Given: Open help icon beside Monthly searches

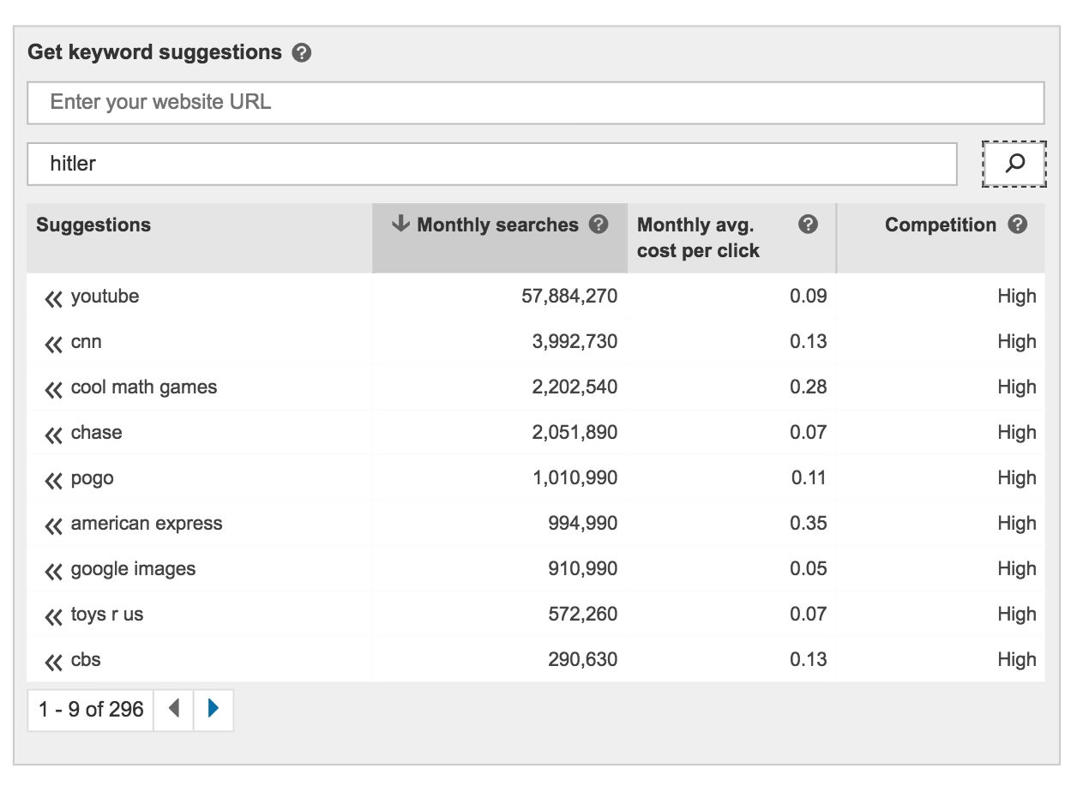Looking at the screenshot, I should click(x=599, y=225).
